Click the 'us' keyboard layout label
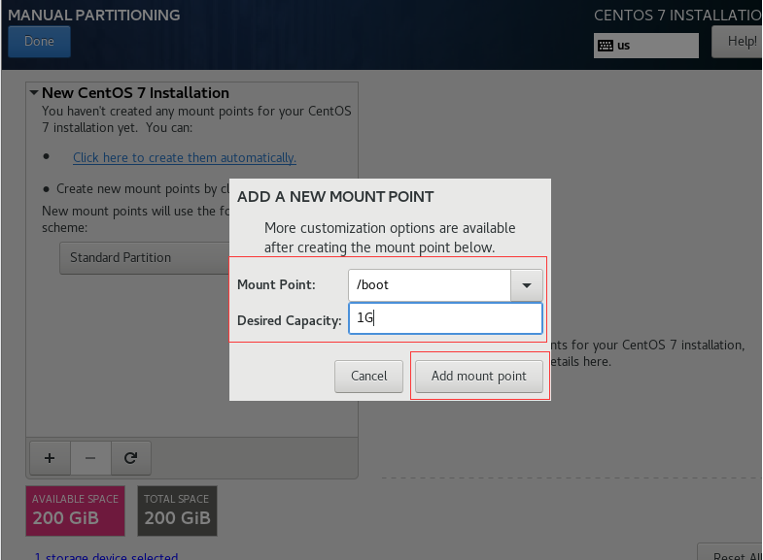Image resolution: width=763 pixels, height=560 pixels. 624,46
